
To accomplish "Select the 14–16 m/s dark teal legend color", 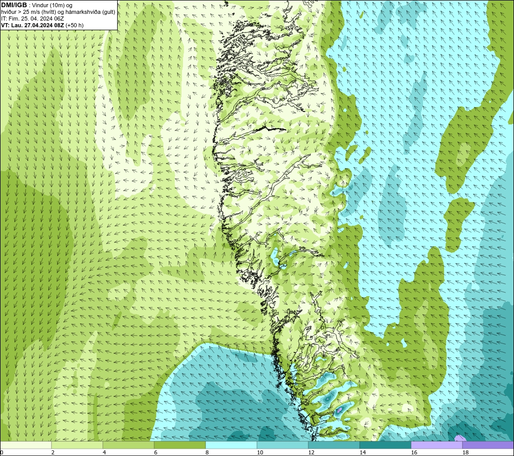I will pyautogui.click(x=385, y=445).
